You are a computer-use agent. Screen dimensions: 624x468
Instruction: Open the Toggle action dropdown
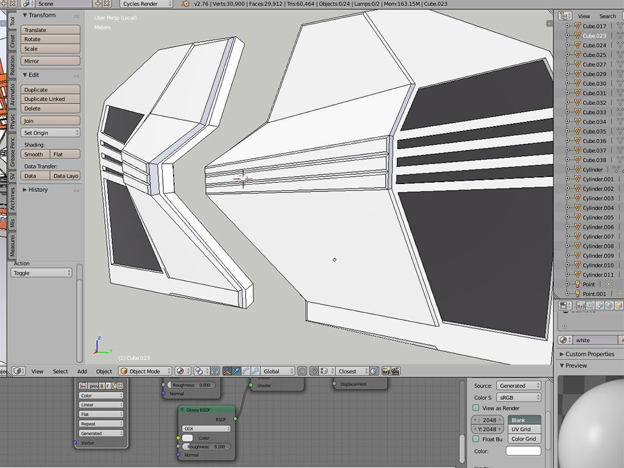tap(41, 272)
